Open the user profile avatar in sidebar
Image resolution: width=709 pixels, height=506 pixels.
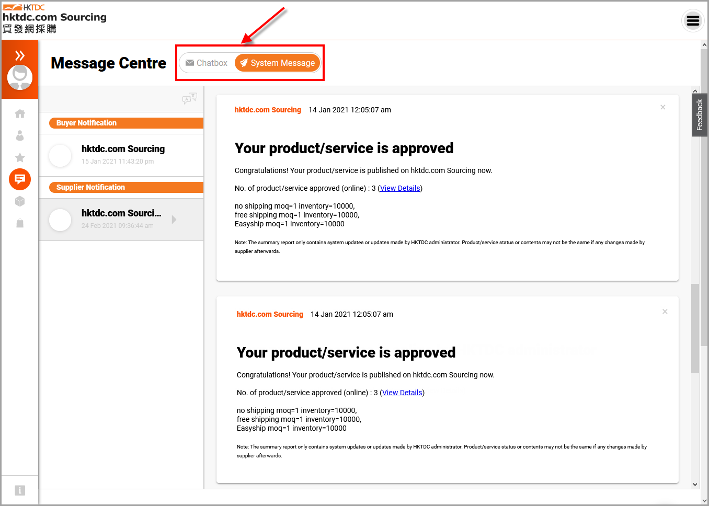tap(20, 77)
